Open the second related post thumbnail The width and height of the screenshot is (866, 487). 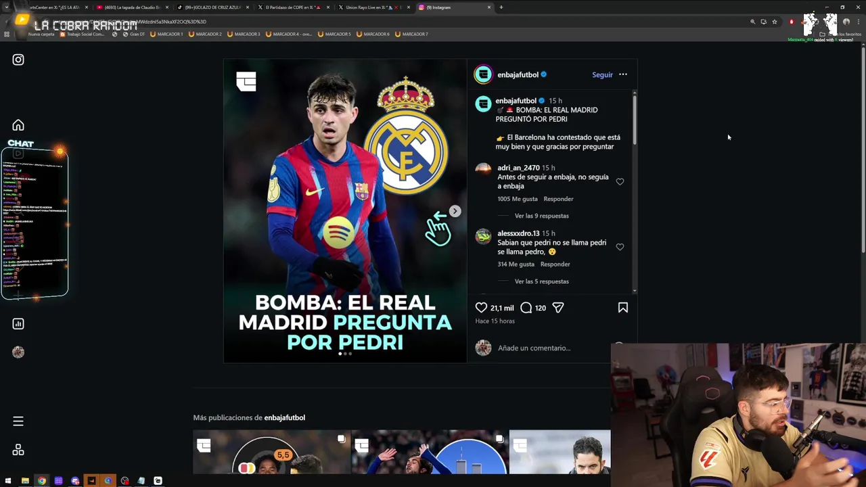pyautogui.click(x=430, y=452)
